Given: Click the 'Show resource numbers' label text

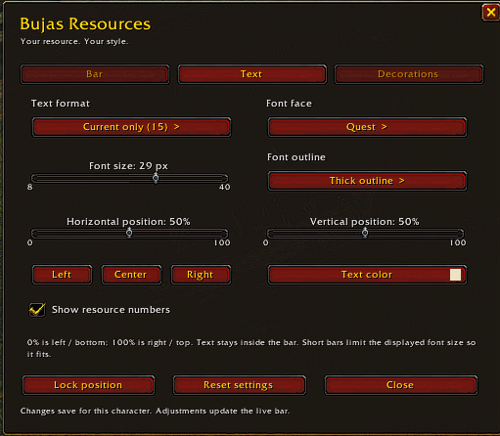Looking at the screenshot, I should coord(111,310).
